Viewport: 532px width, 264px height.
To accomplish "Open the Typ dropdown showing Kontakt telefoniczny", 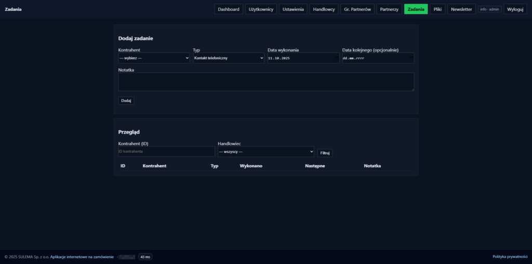I will pyautogui.click(x=229, y=58).
